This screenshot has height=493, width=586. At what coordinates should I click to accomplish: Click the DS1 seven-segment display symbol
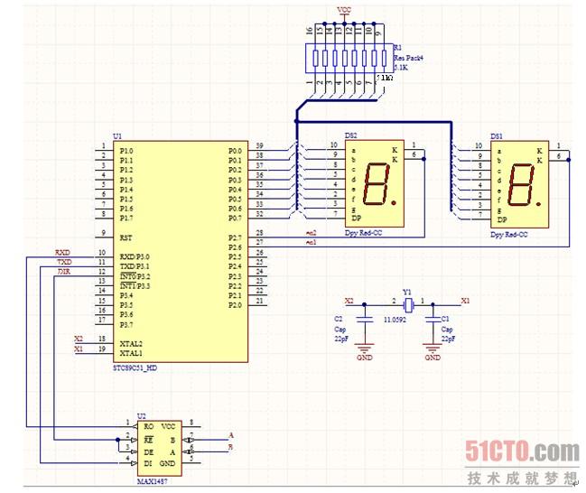(519, 184)
